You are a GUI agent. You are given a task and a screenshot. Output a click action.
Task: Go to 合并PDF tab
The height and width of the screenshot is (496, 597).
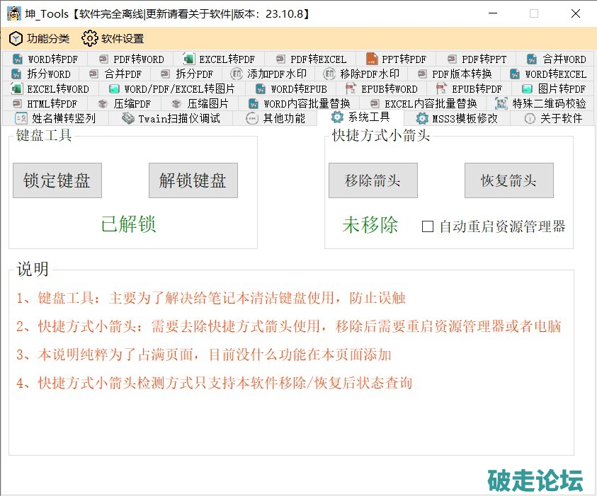pos(115,74)
